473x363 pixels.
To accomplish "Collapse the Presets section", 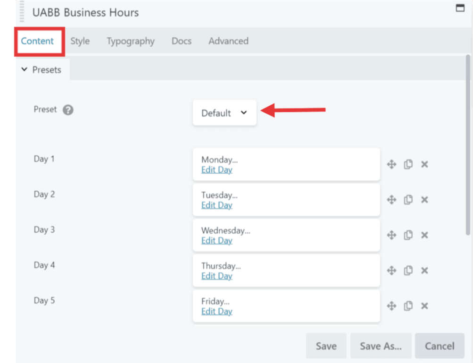I will (x=41, y=70).
